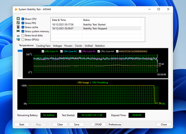
Task: Click the CPU chip icon beside Stress CPU
Action: click(18, 19)
